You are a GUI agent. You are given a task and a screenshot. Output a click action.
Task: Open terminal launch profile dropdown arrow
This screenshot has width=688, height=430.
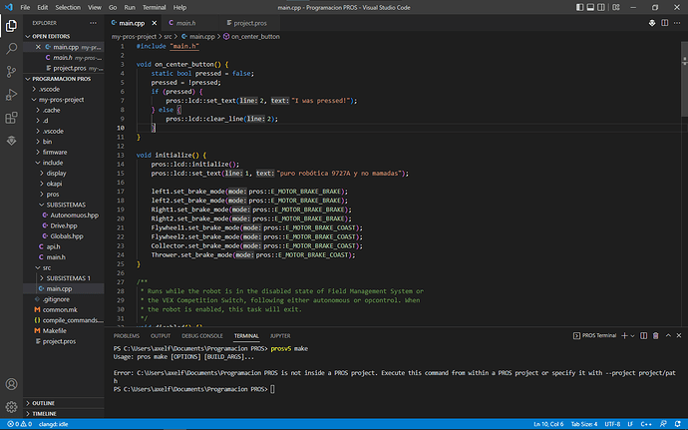pyautogui.click(x=632, y=336)
